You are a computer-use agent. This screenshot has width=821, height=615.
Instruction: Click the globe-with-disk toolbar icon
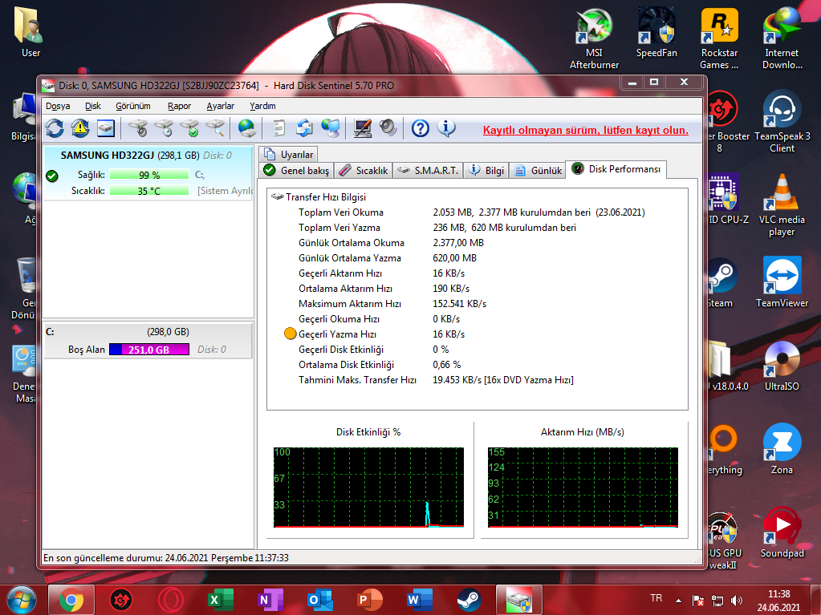pyautogui.click(x=246, y=128)
